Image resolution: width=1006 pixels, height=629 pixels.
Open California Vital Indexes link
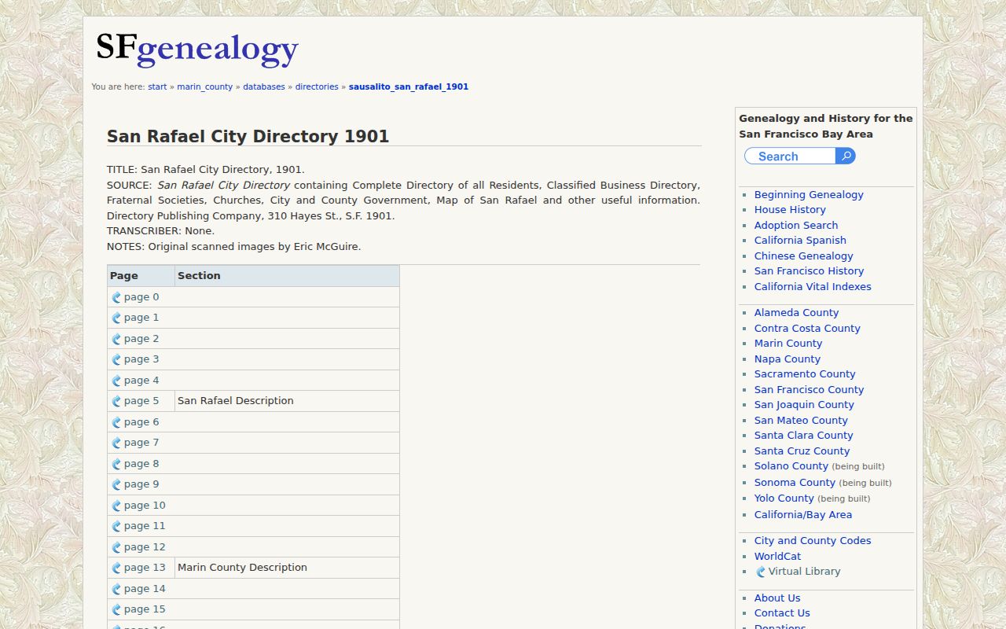pos(813,287)
